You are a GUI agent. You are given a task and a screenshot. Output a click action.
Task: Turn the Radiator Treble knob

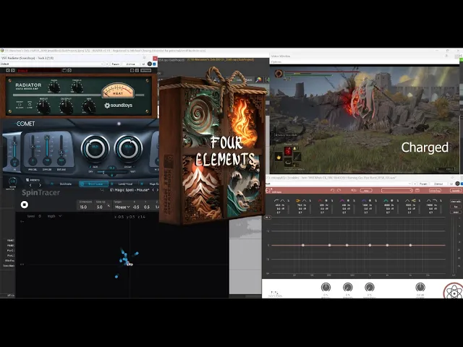coord(77,87)
